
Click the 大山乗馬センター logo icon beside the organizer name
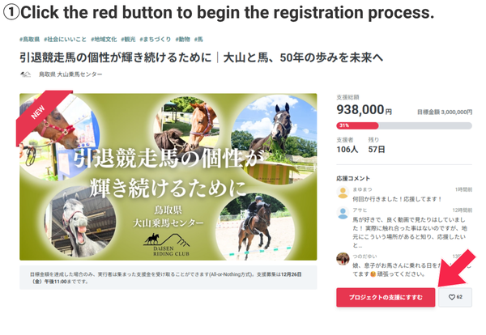[x=26, y=74]
